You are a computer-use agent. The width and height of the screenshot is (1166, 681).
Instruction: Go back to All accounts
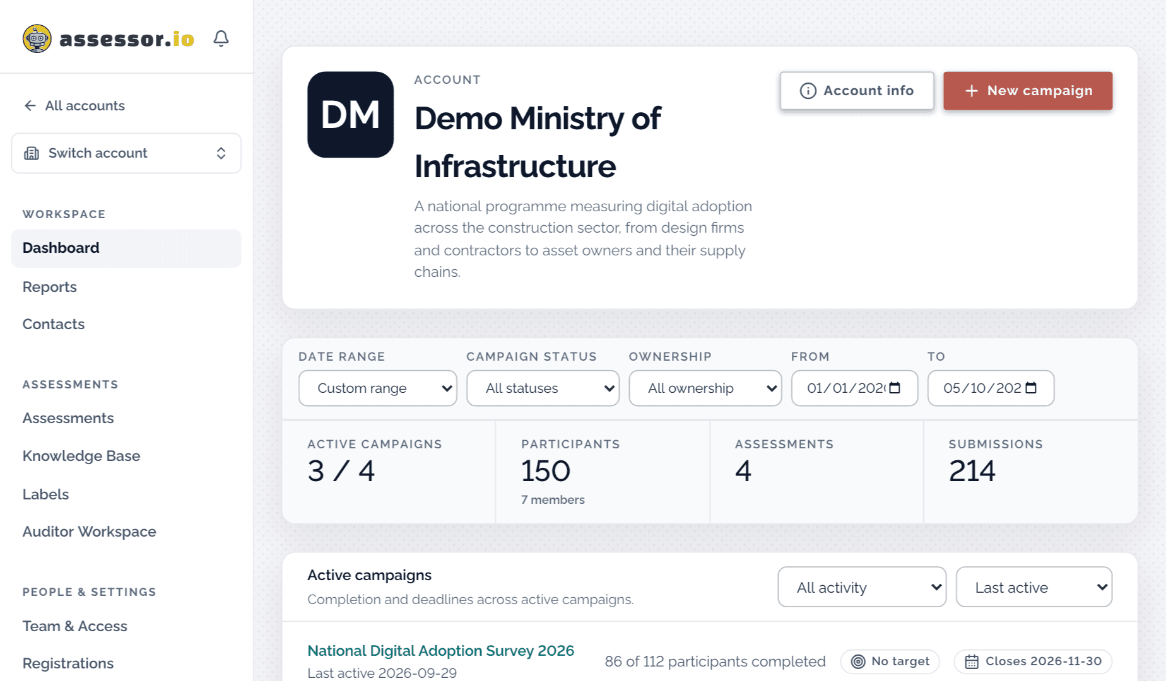(74, 105)
